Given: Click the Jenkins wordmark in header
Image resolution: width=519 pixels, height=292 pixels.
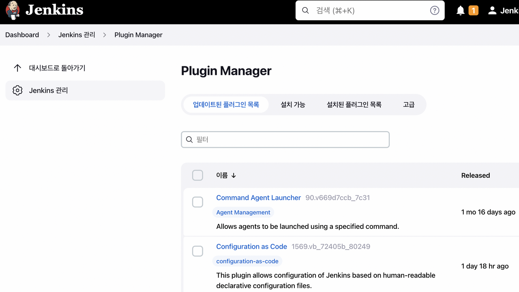Looking at the screenshot, I should click(54, 10).
